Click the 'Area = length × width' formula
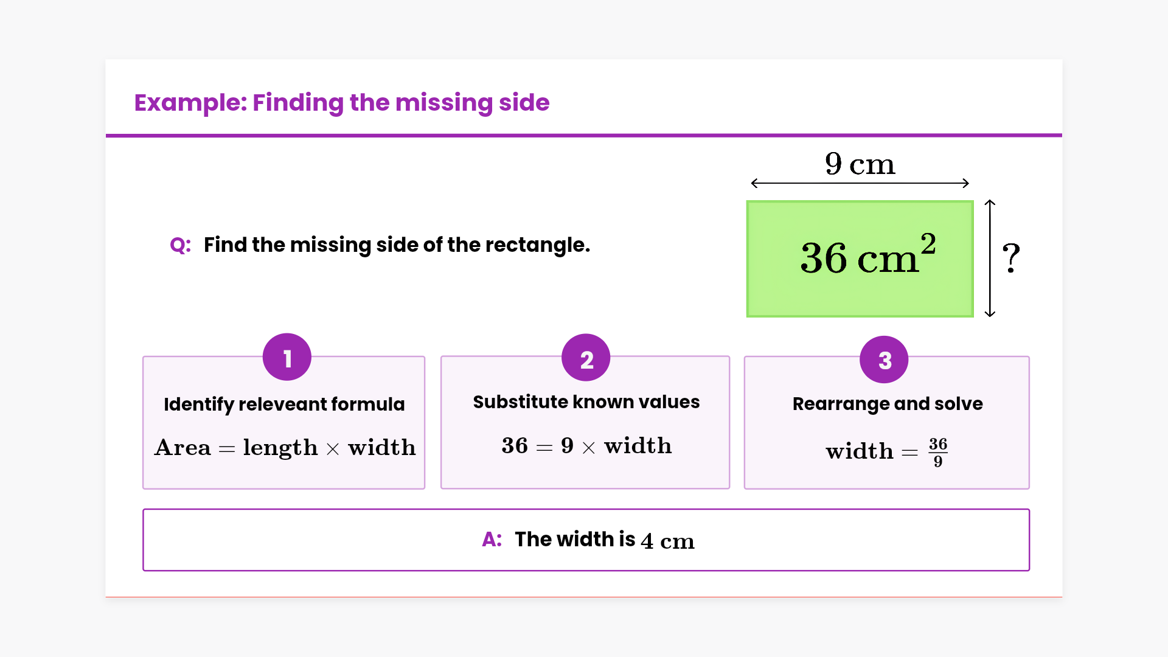1168x657 pixels. [285, 448]
